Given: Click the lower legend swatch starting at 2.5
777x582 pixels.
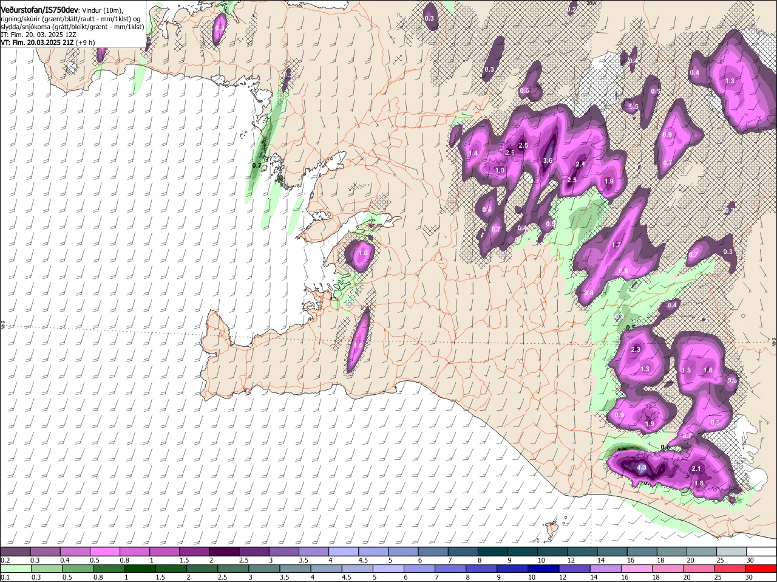Looking at the screenshot, I should click(233, 569).
